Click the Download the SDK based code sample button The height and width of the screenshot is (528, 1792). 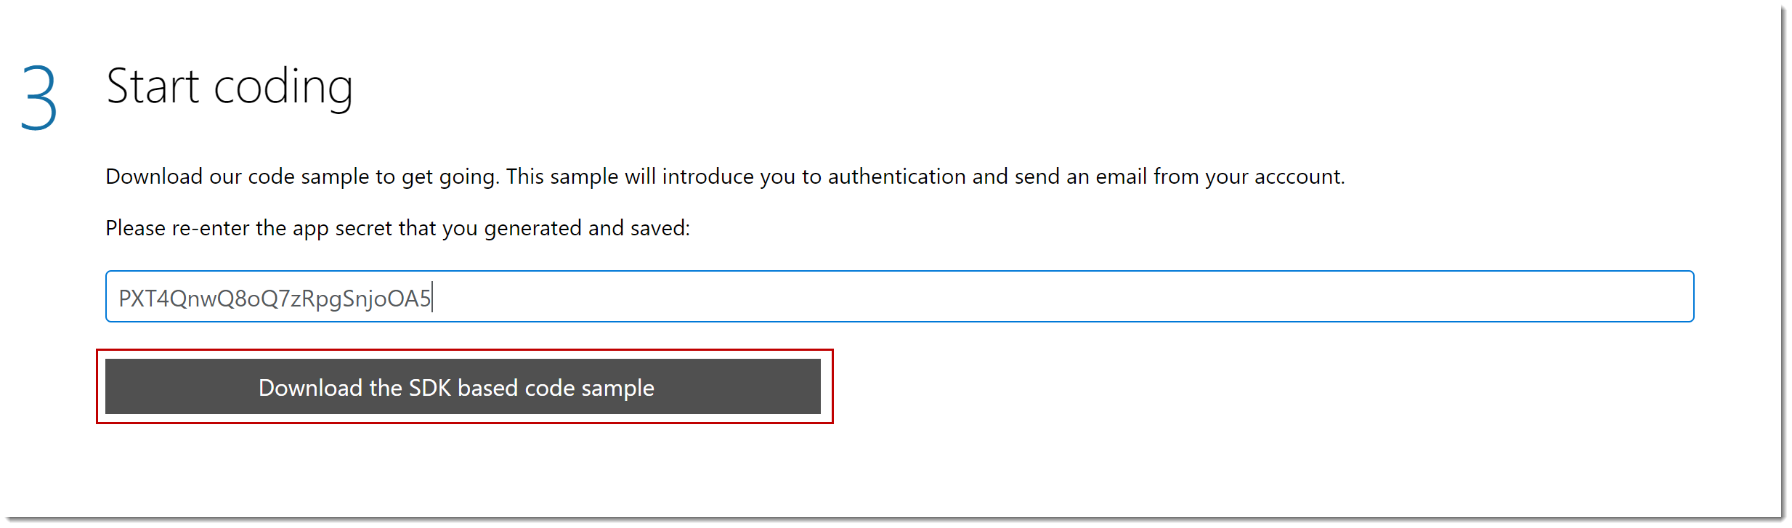[x=463, y=387]
